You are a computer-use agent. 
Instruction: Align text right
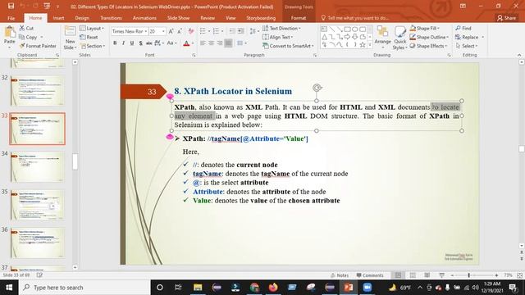220,43
